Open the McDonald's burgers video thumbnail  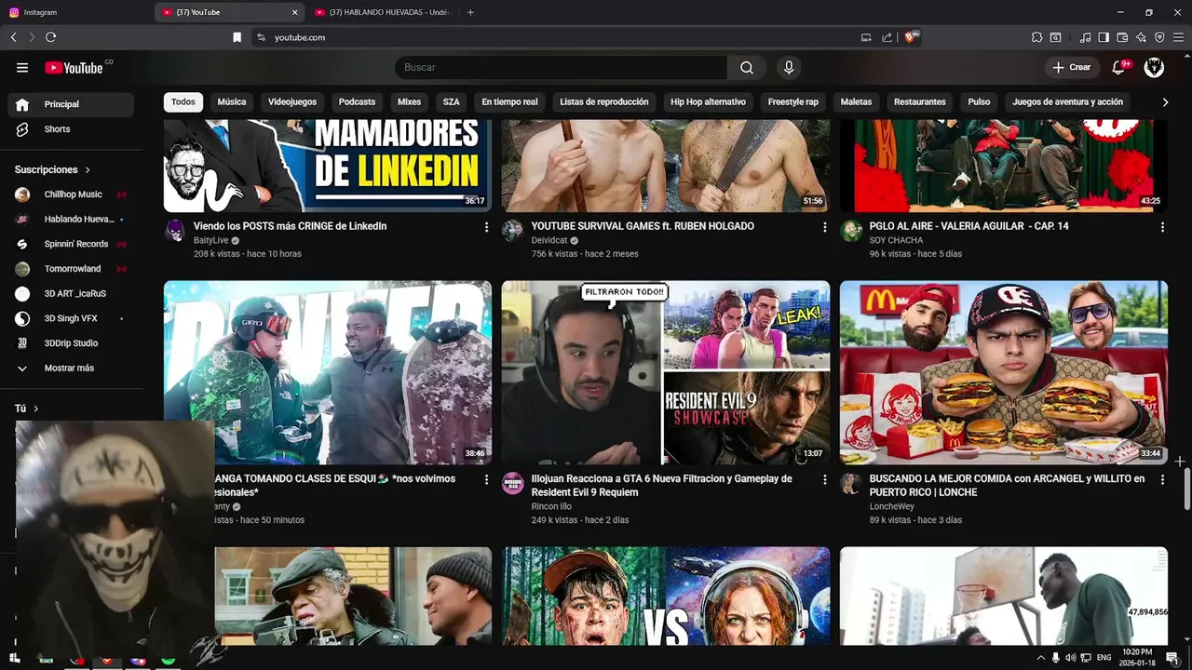(x=1004, y=372)
